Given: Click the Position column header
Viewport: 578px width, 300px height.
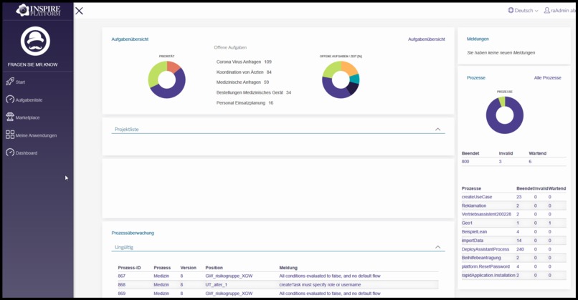Looking at the screenshot, I should pos(214,268).
